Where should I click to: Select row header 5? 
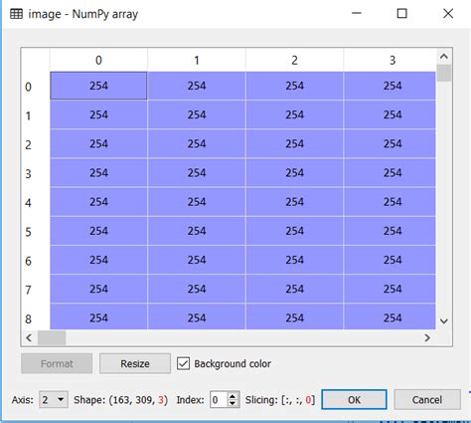(29, 232)
